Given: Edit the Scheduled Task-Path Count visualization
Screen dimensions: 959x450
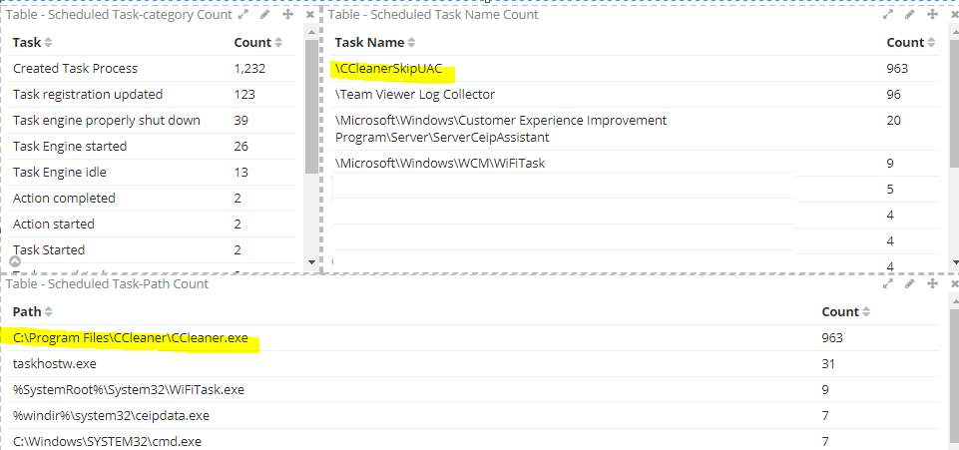Looking at the screenshot, I should point(910,283).
